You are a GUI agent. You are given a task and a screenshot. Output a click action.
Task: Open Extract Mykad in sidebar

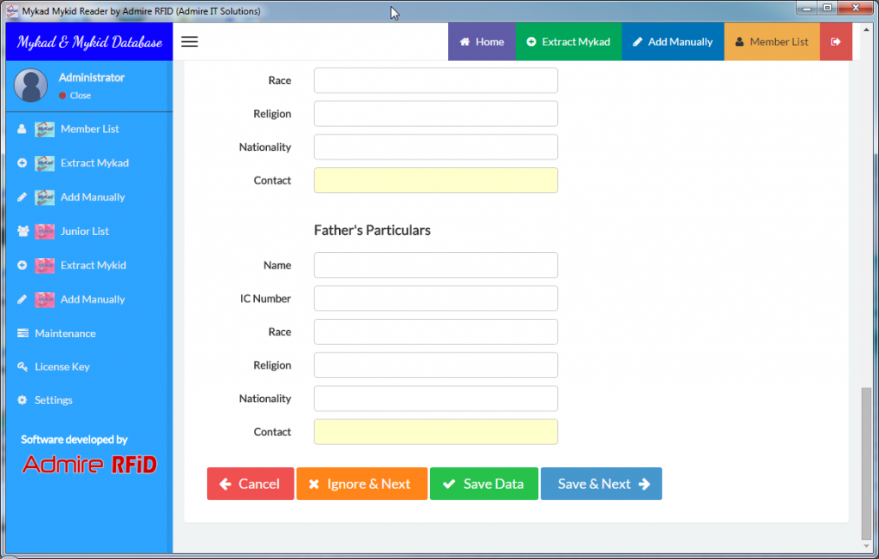click(x=94, y=163)
